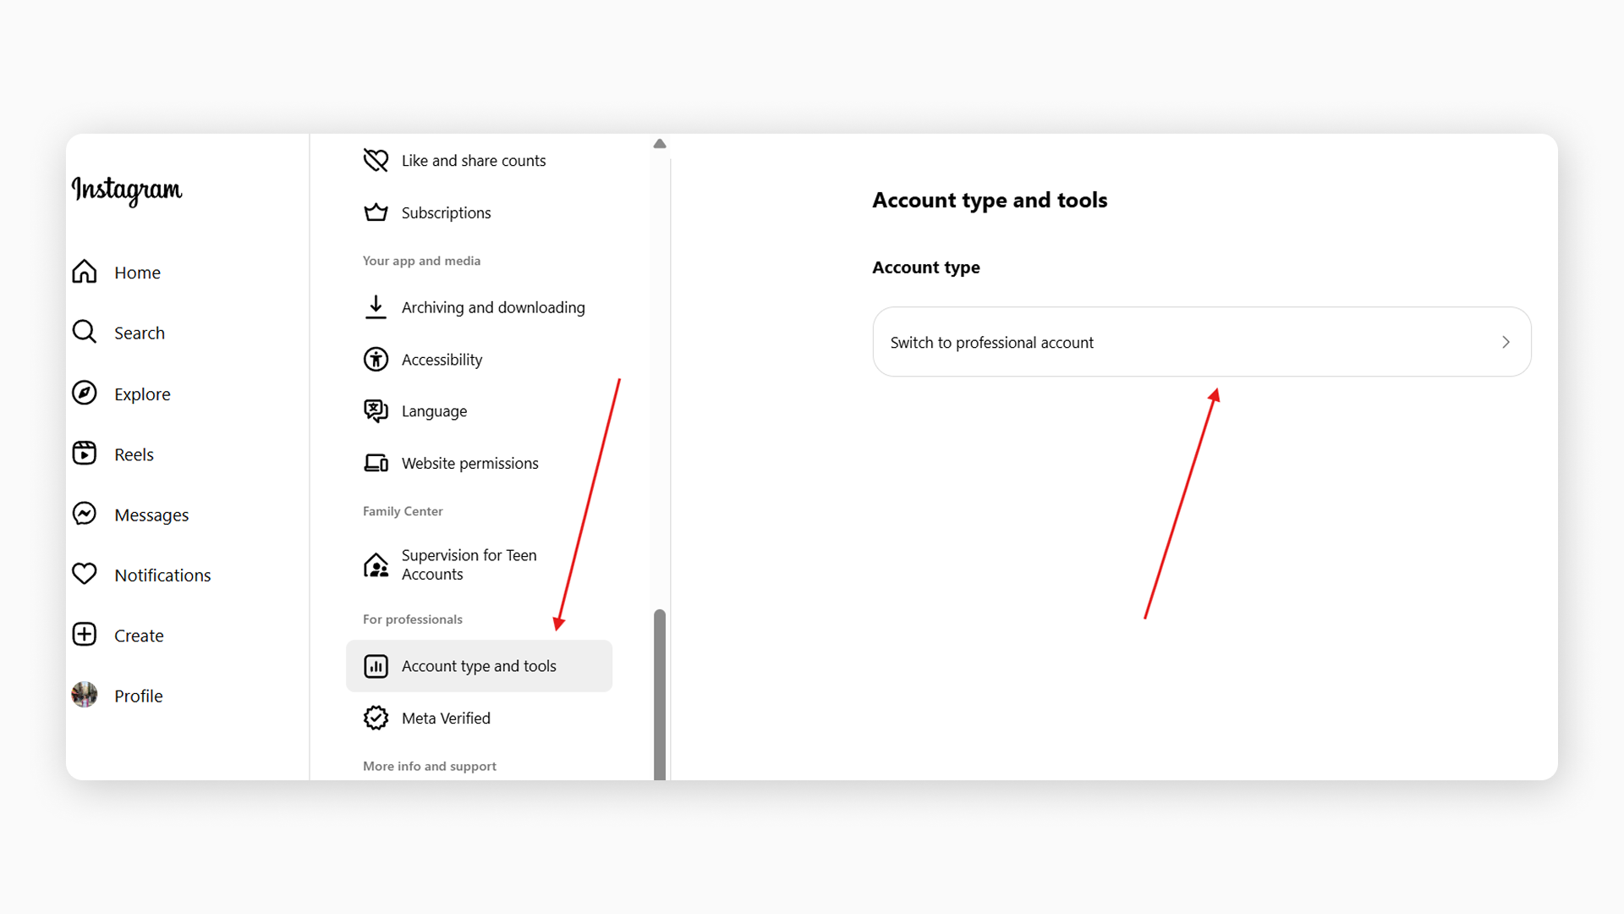Click the Explore compass icon

pyautogui.click(x=85, y=393)
